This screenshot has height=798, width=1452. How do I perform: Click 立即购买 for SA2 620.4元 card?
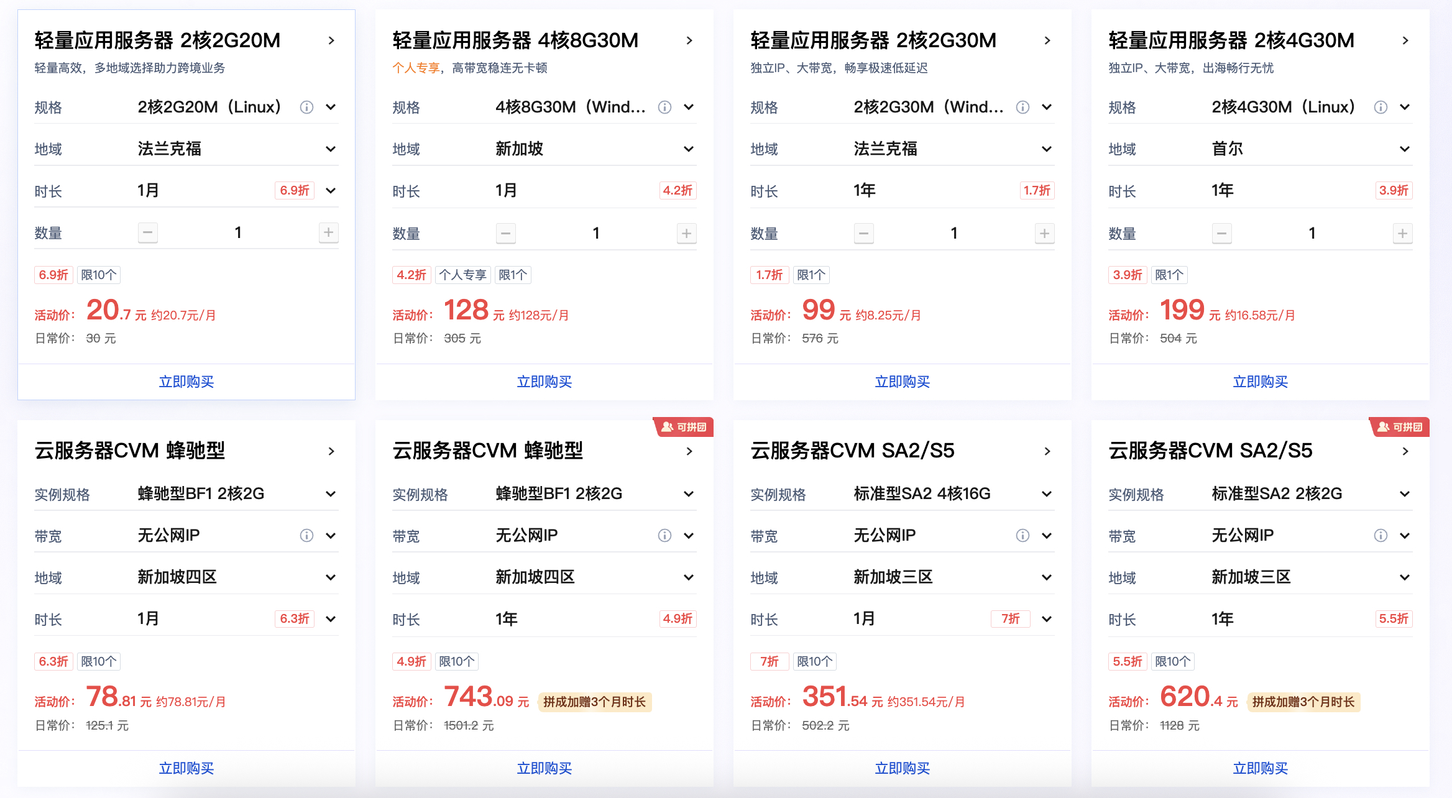(1261, 768)
